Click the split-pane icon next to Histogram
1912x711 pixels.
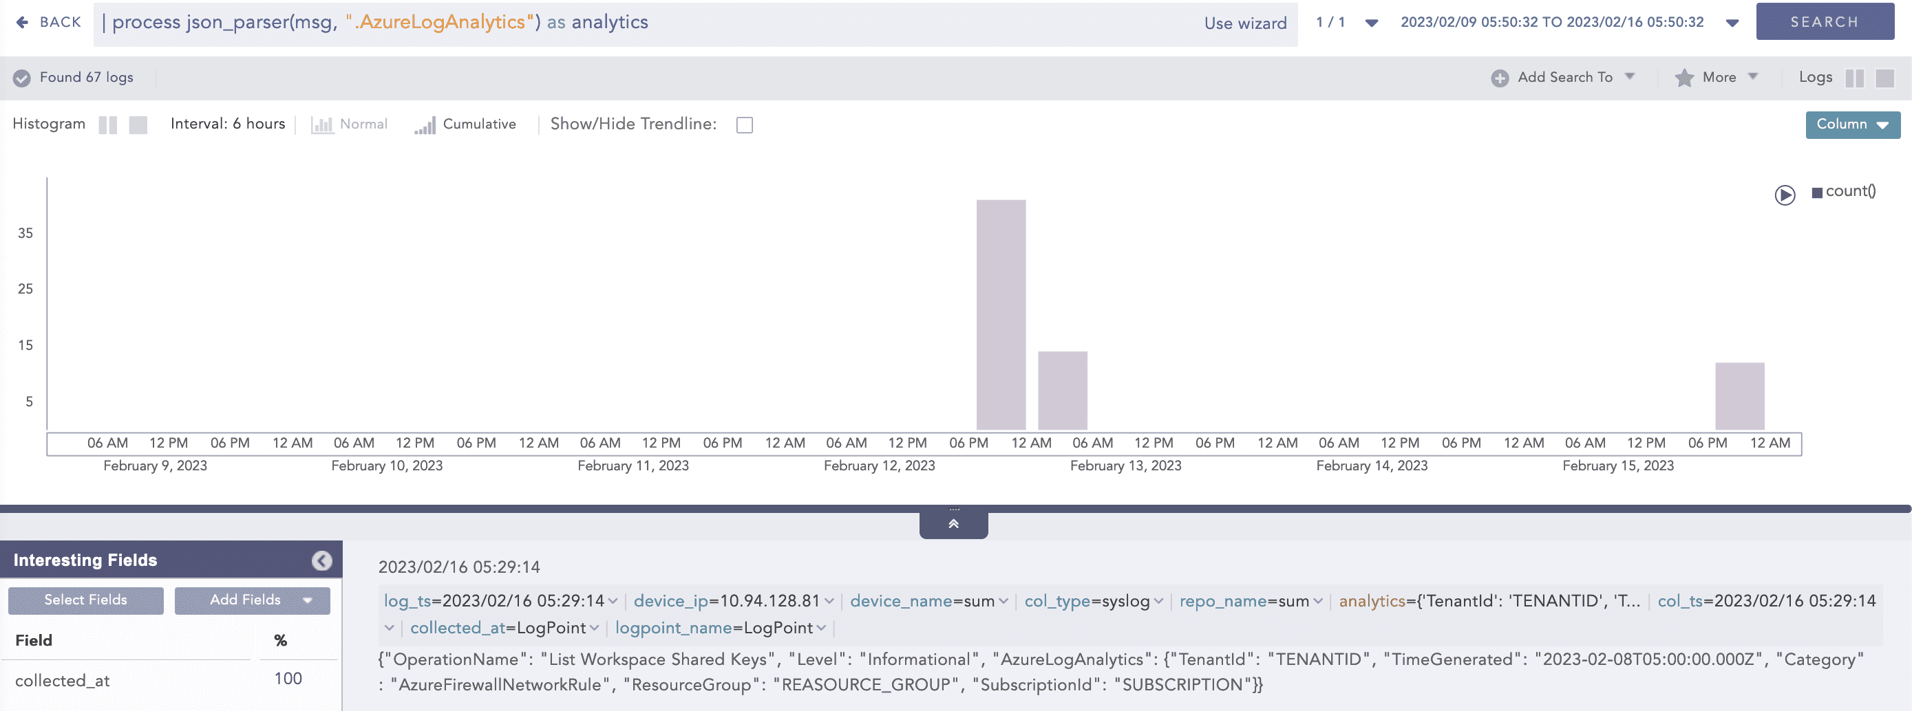tap(108, 124)
